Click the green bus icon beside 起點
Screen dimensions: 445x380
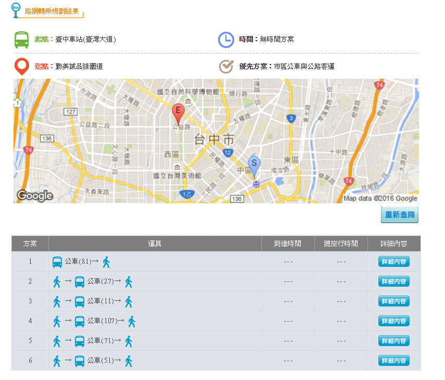point(21,39)
